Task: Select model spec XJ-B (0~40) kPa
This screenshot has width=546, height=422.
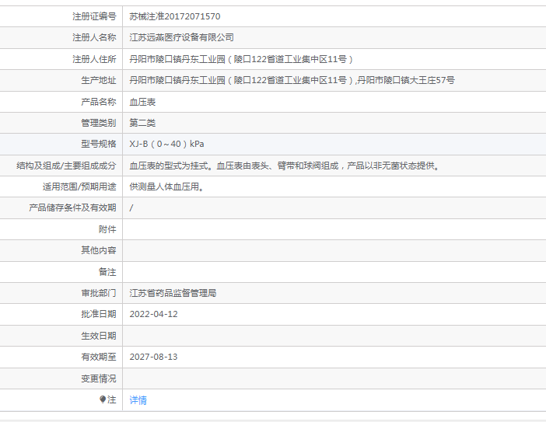Action: tap(166, 144)
